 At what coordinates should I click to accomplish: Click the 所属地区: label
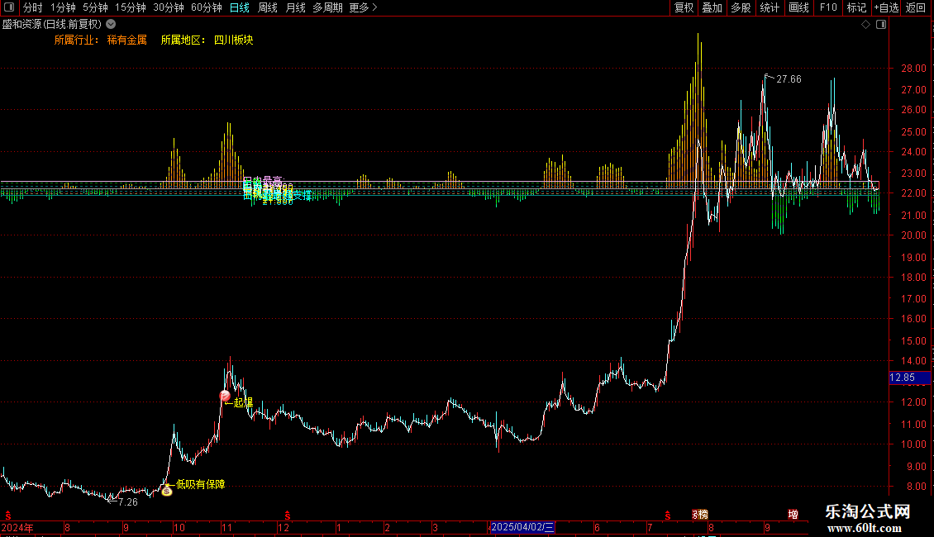pyautogui.click(x=183, y=40)
